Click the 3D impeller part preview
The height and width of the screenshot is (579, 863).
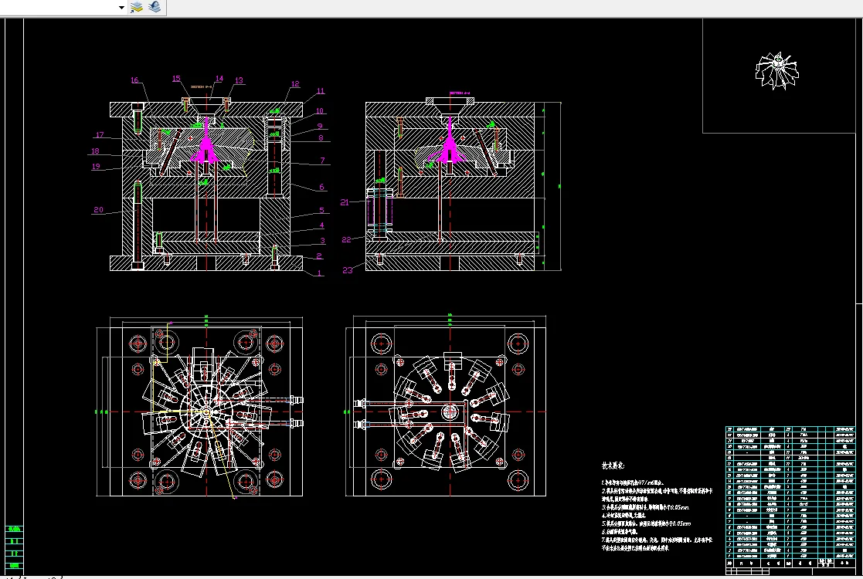click(x=777, y=71)
